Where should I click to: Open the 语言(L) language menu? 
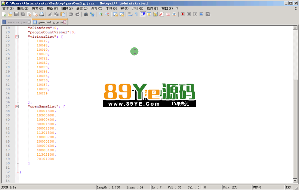82,8
